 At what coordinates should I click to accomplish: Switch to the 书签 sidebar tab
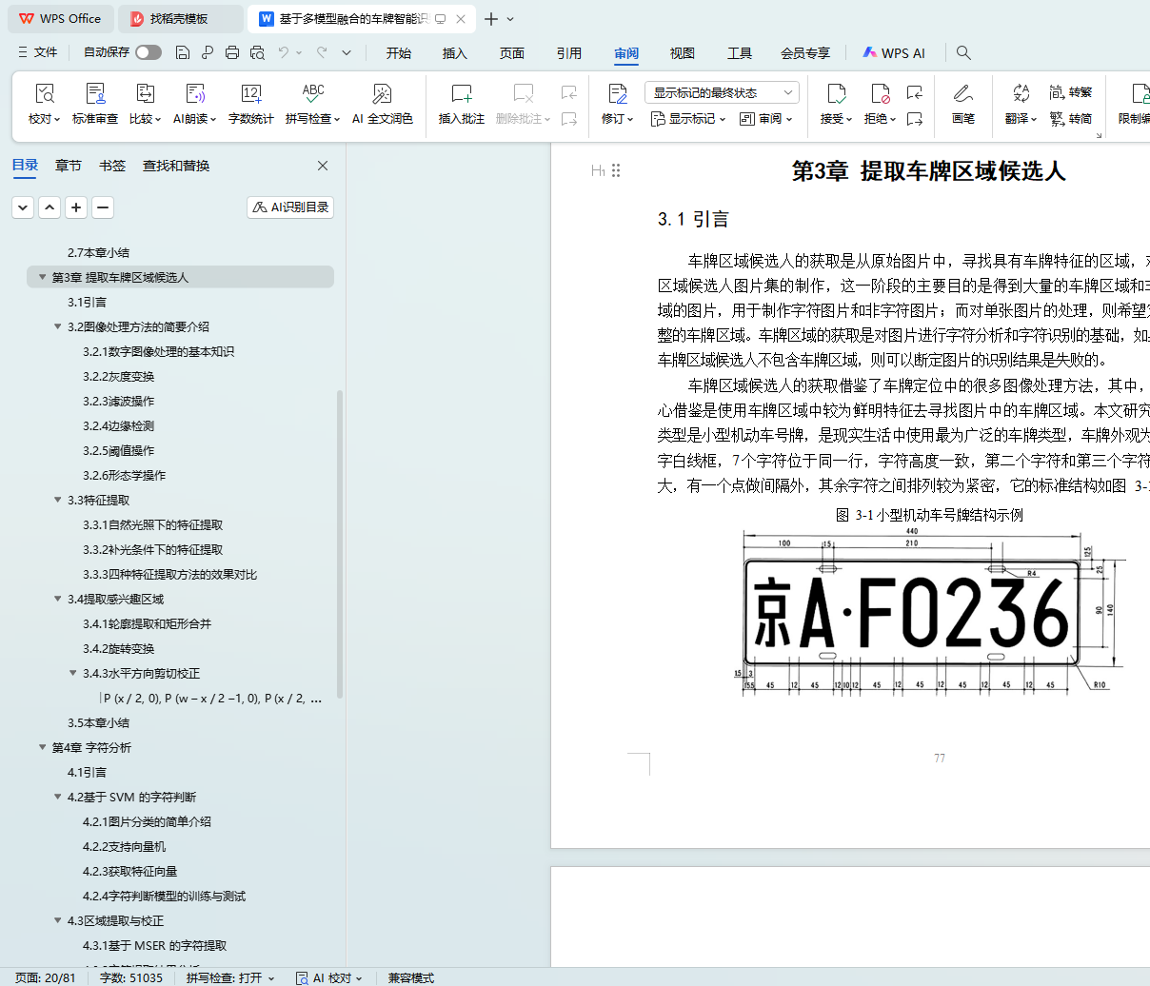(x=112, y=166)
